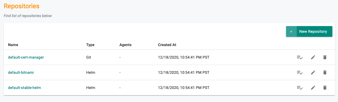The height and width of the screenshot is (102, 338).
Task: Select the Agents column header
Action: coord(125,45)
